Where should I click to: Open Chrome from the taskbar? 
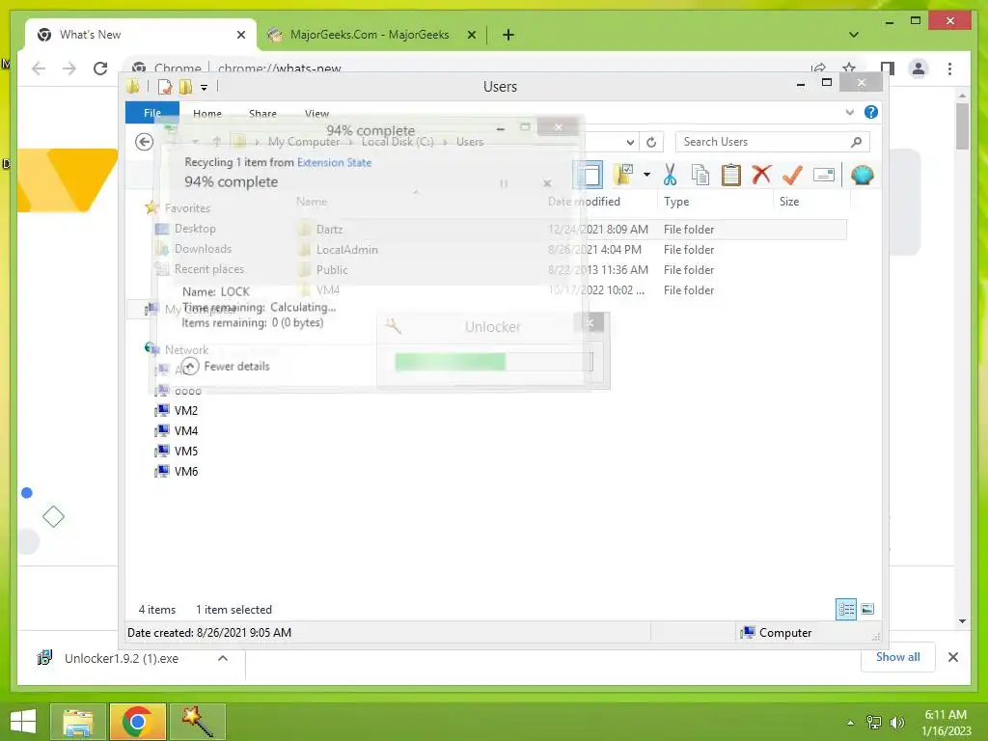click(137, 722)
